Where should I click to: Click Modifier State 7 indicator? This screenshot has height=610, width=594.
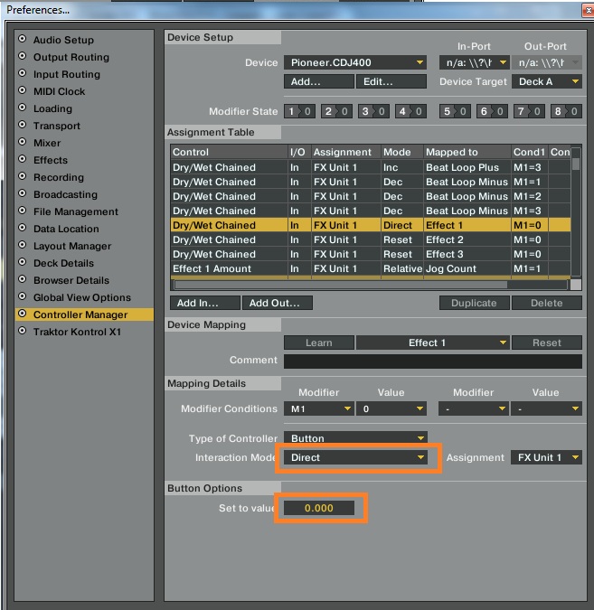point(529,111)
